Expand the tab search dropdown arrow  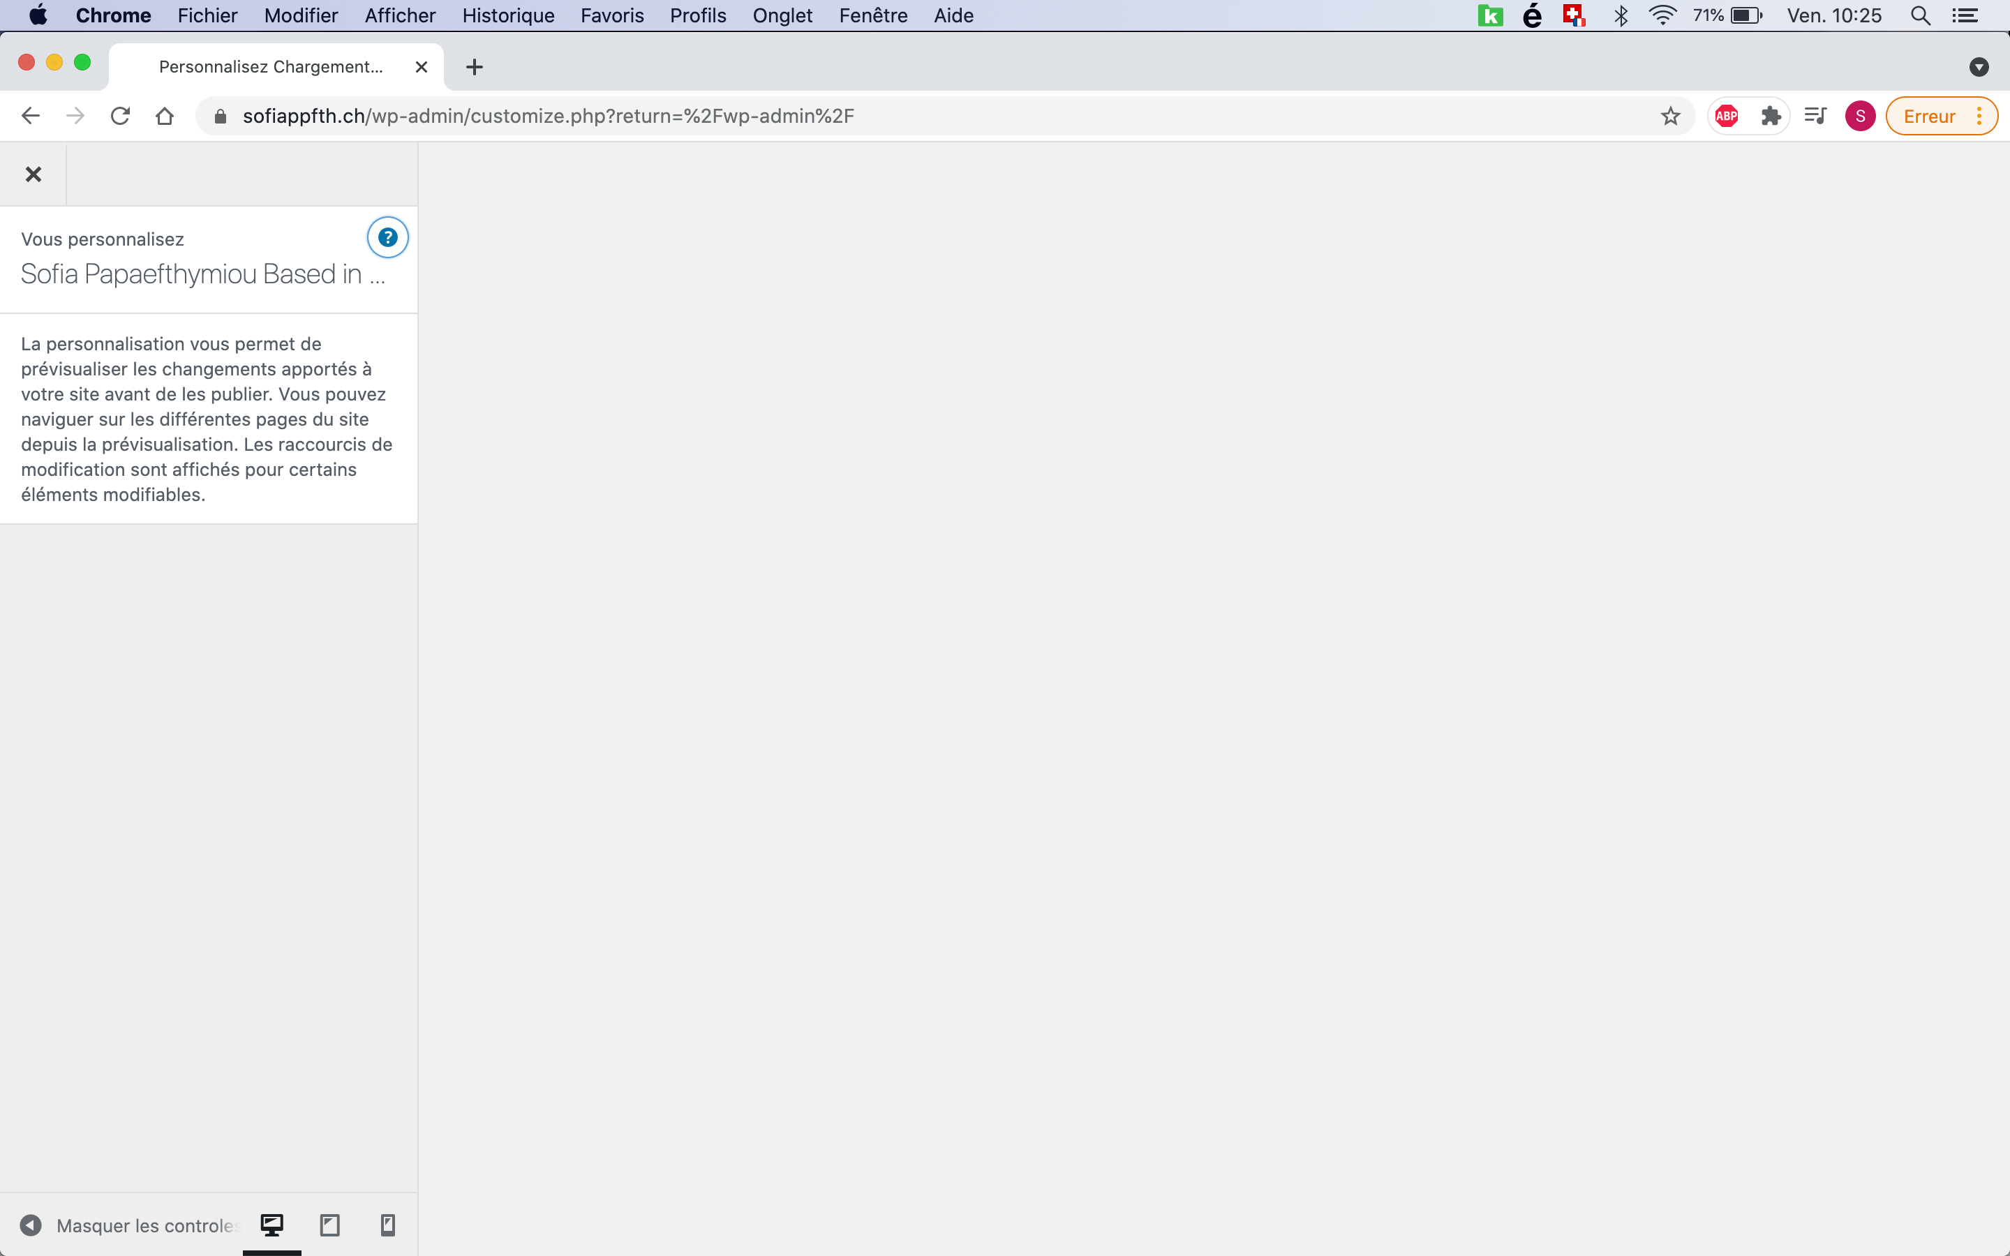tap(1979, 67)
